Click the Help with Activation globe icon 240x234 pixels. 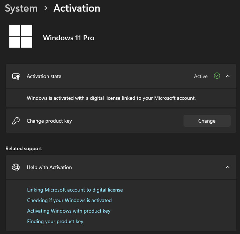pos(16,167)
